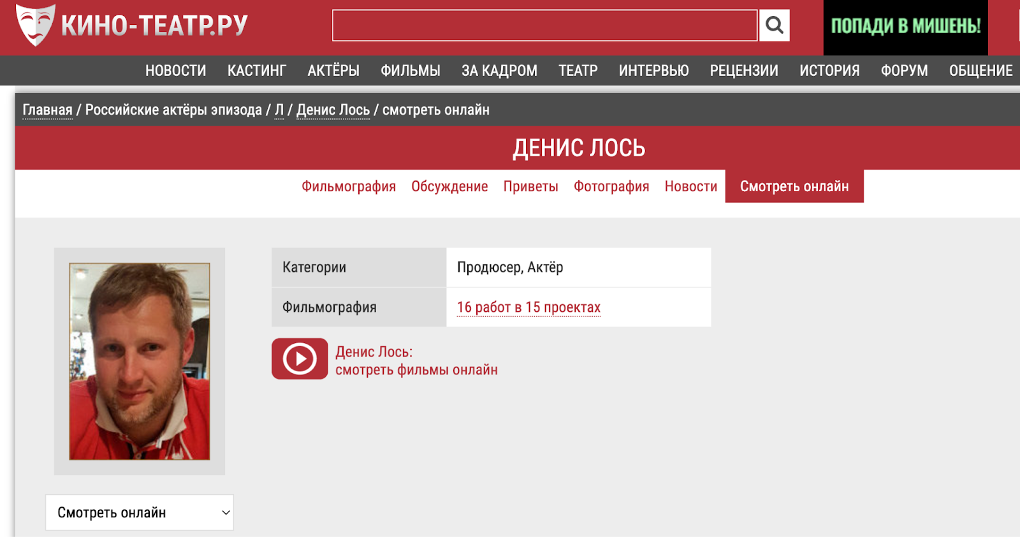1020x537 pixels.
Task: Open the За кадром section
Action: pyautogui.click(x=500, y=71)
